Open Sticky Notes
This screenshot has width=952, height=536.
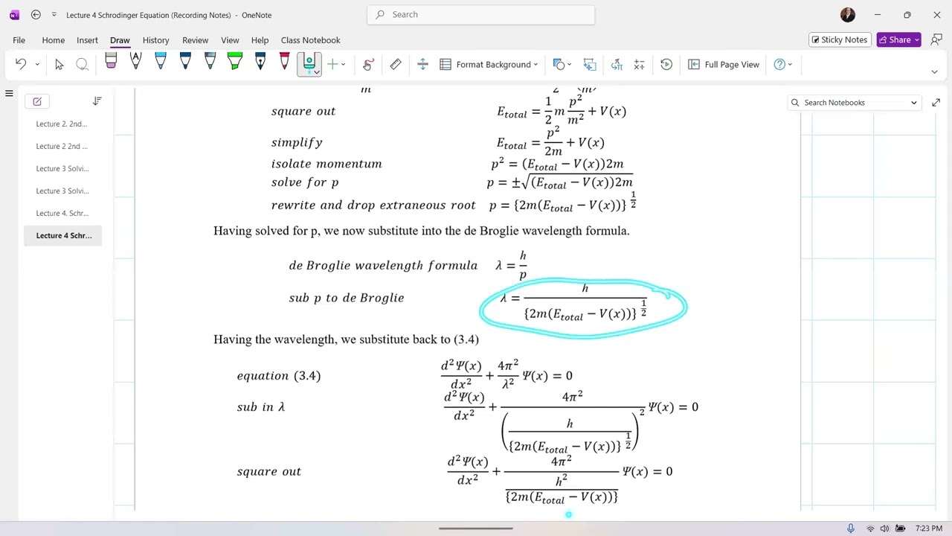(840, 39)
